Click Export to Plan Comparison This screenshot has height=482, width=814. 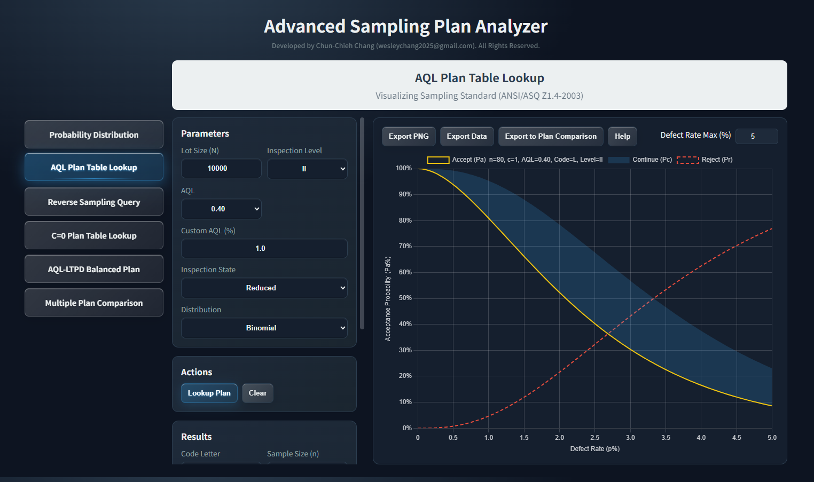pyautogui.click(x=551, y=136)
